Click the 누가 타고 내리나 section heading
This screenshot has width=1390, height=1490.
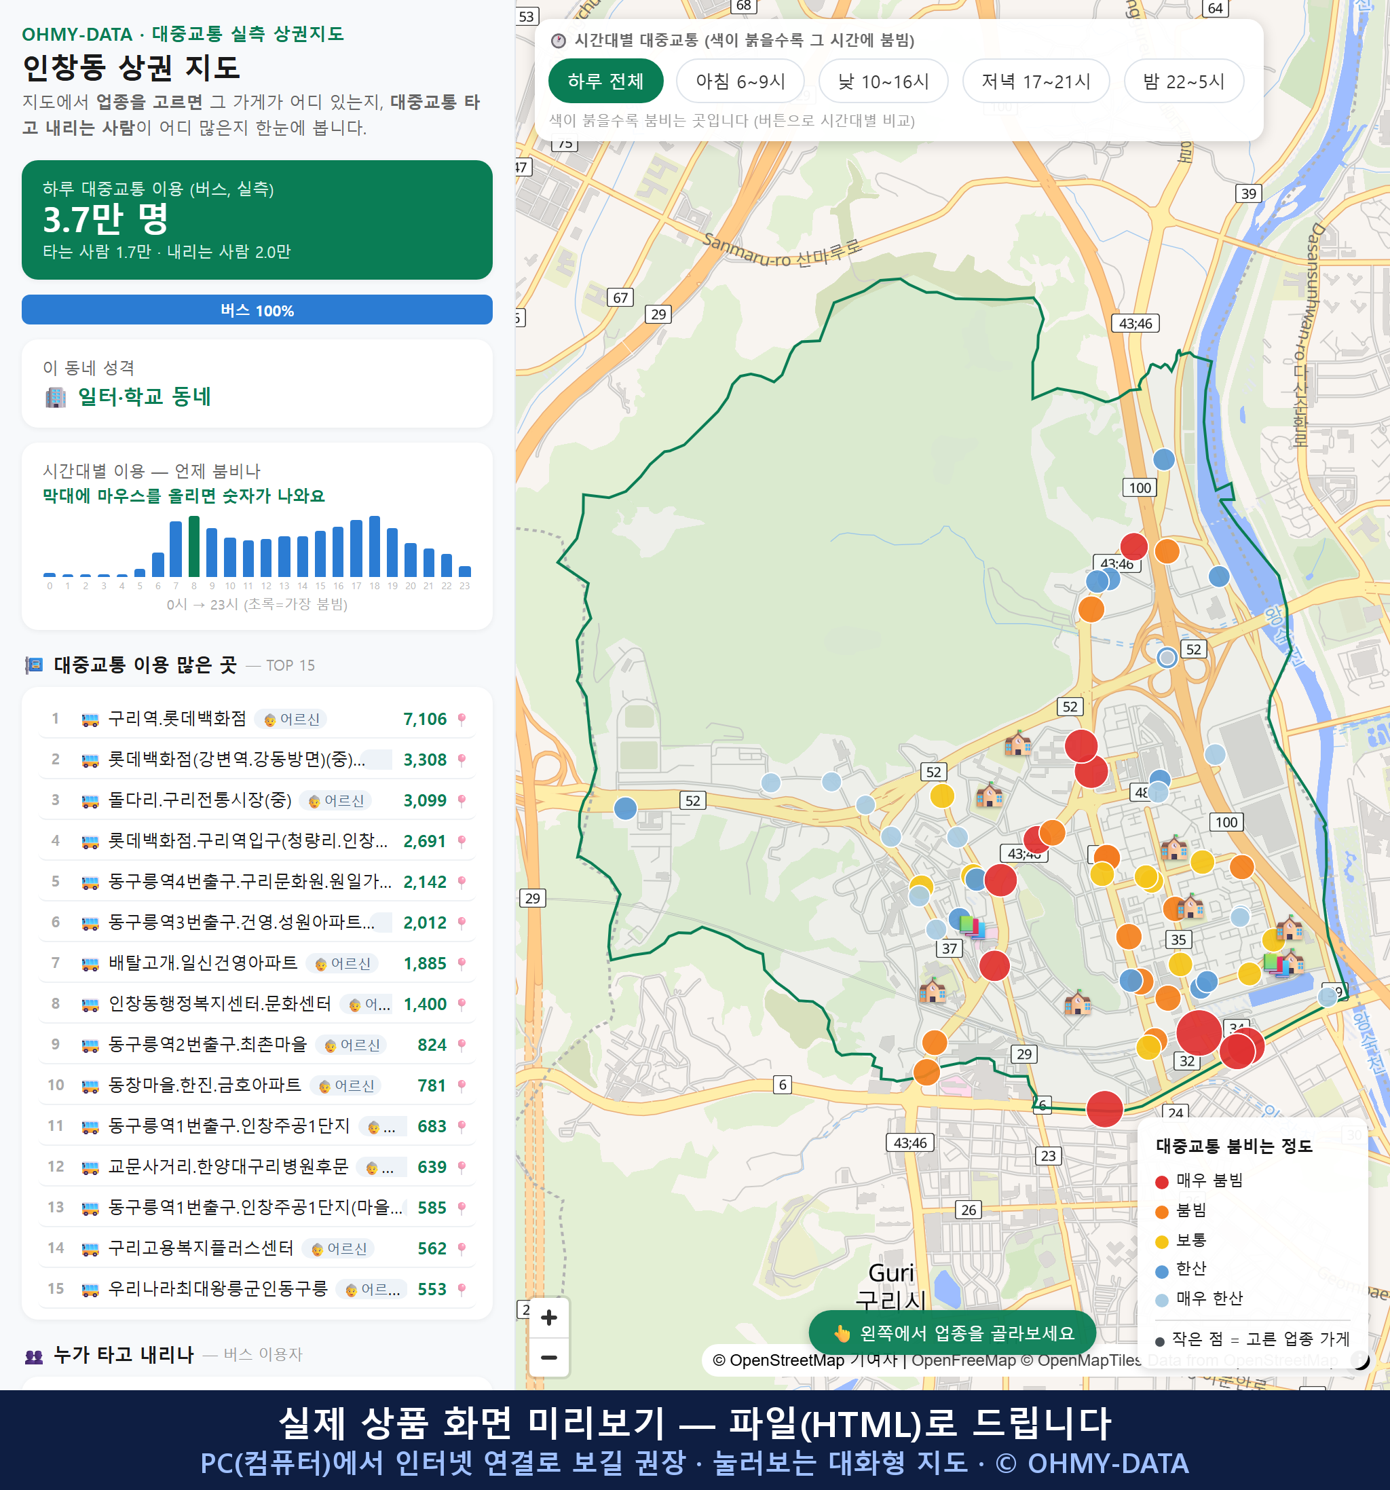pyautogui.click(x=124, y=1354)
